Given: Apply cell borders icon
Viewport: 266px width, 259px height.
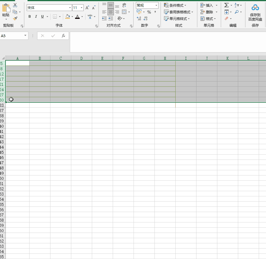Looking at the screenshot, I should [55, 17].
